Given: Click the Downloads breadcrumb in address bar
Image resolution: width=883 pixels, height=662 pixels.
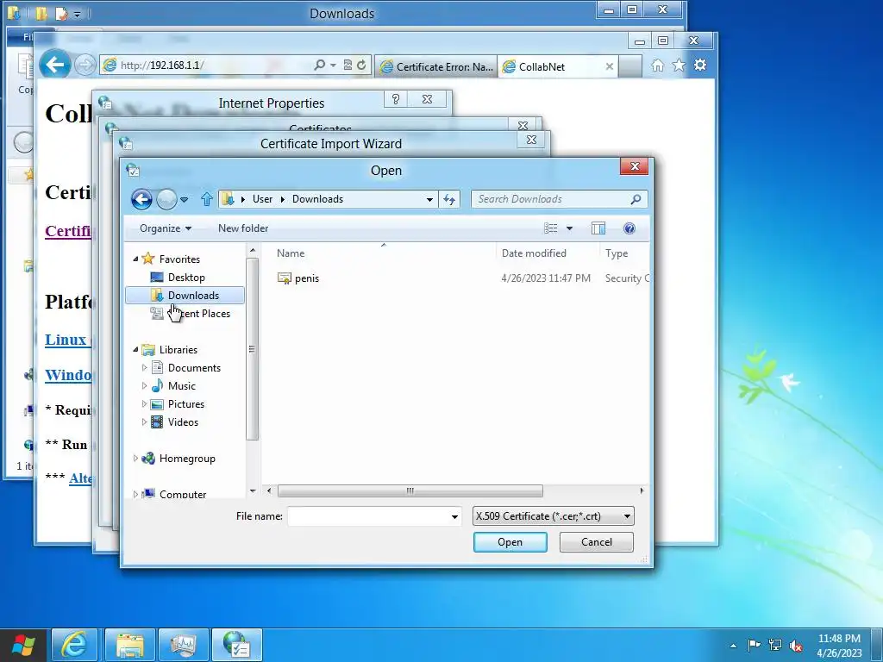Looking at the screenshot, I should 317,199.
